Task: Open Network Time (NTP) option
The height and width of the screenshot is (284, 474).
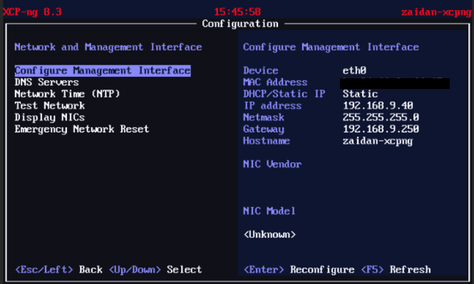Action: [67, 94]
